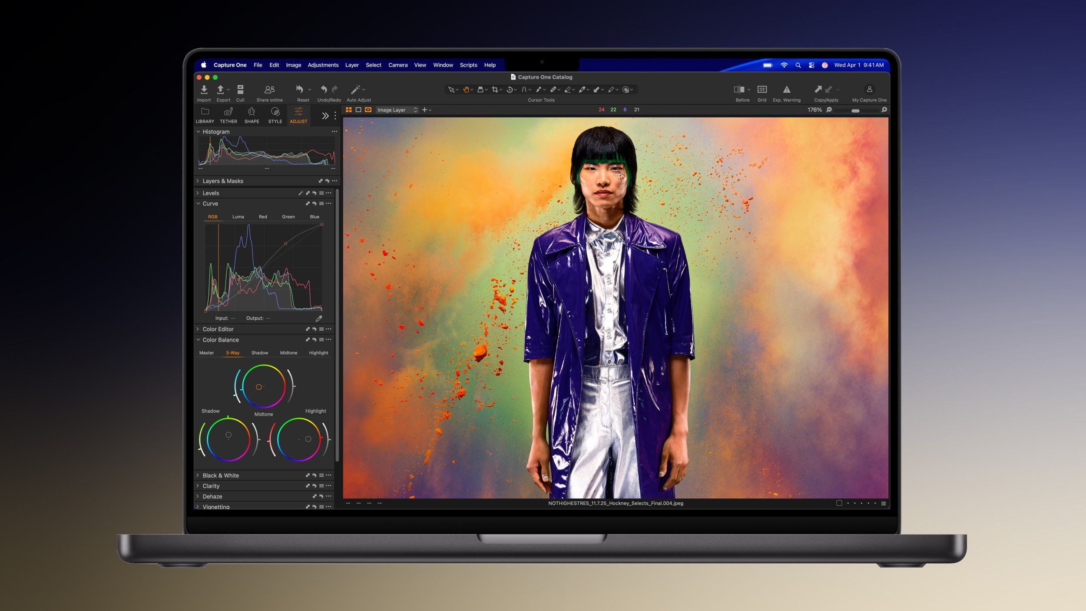This screenshot has width=1086, height=611.
Task: Click the tool panel vertical scrollbar
Action: [x=337, y=325]
